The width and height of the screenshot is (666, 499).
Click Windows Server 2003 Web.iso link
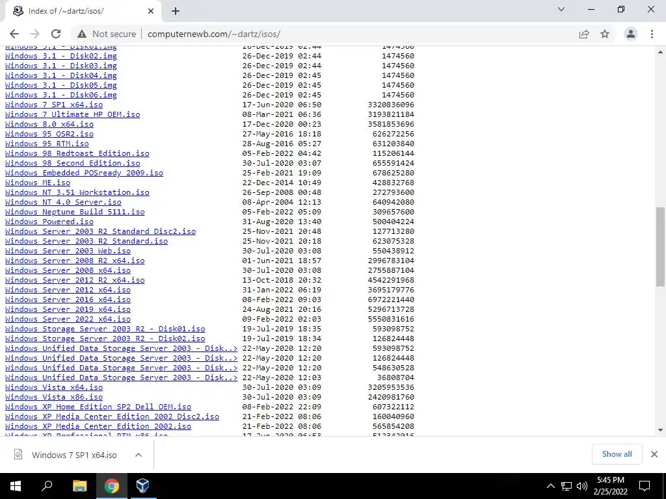coord(68,251)
